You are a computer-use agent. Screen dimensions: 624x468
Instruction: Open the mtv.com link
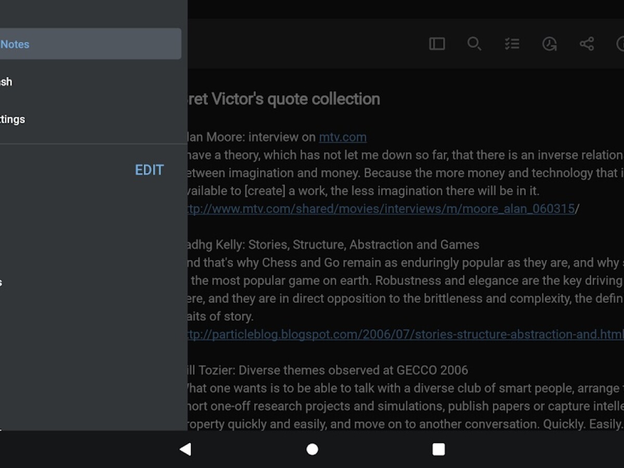tap(343, 137)
